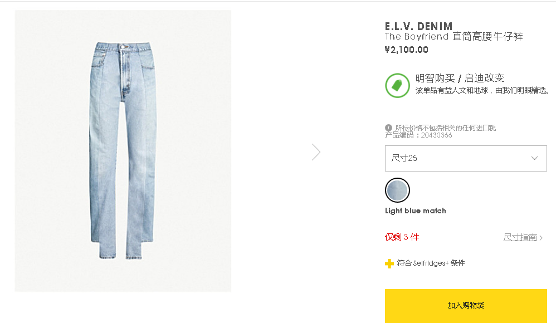556x323 pixels.
Task: Click The Boyfriend 直筒高腰牛仔裤 product title
Action: 453,37
